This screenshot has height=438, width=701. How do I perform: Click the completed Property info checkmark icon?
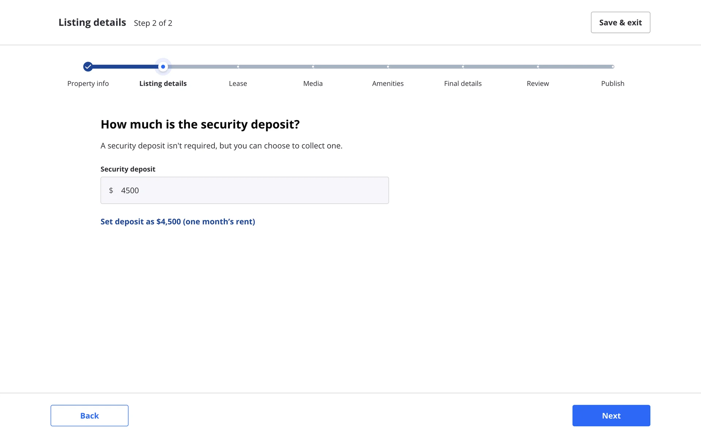[x=88, y=66]
